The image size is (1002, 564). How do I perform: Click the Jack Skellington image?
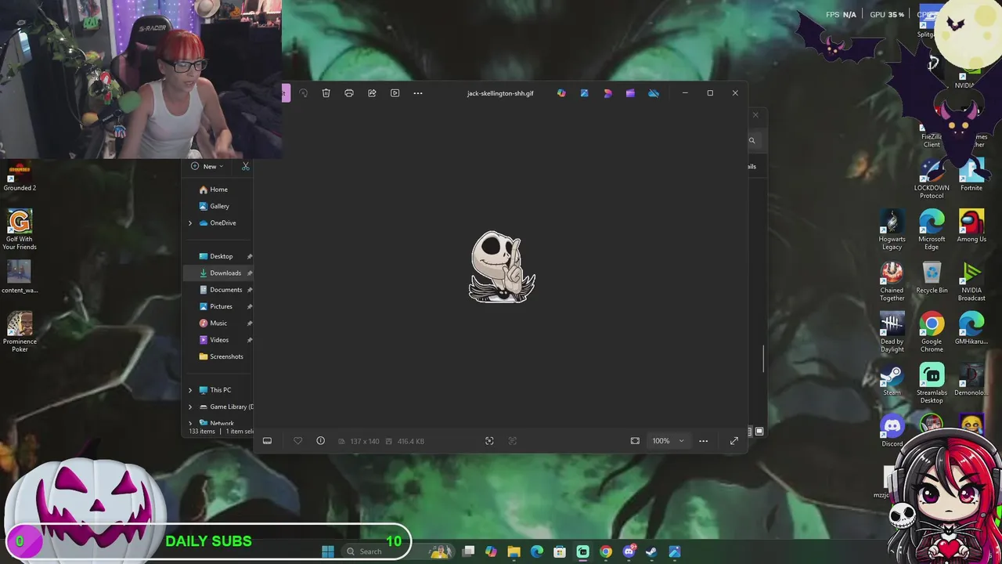502,266
